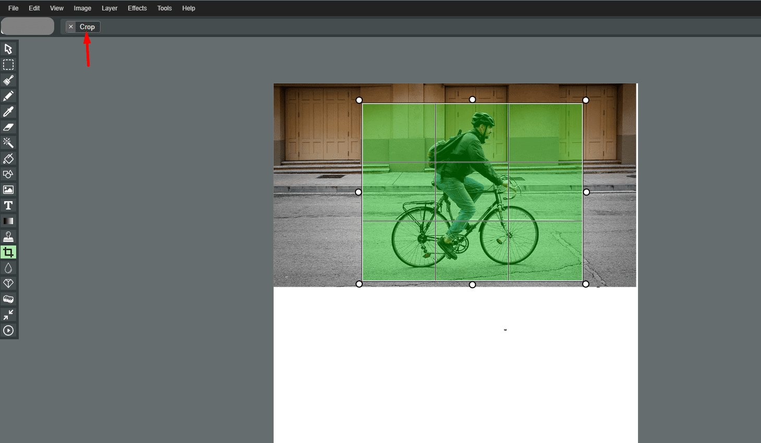Click the gray color swatch at top left

tap(28, 26)
